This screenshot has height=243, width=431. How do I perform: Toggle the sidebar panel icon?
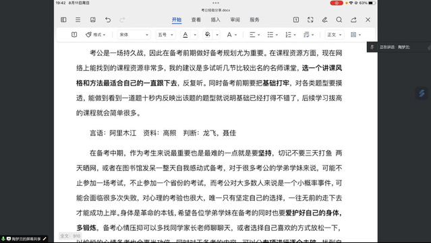(63, 20)
